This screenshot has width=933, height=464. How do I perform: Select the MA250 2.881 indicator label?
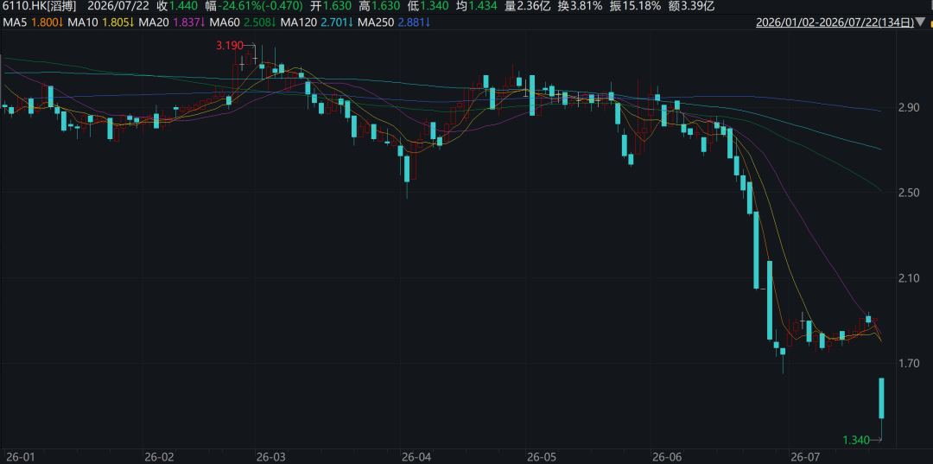pos(393,23)
